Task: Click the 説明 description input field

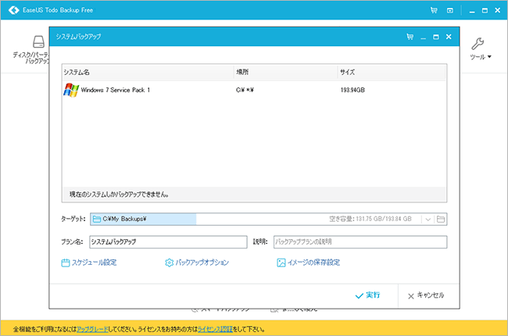Action: click(x=360, y=241)
